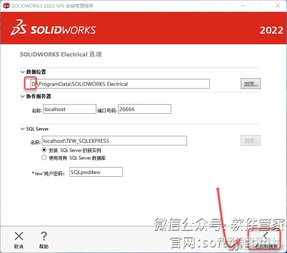Click collaborative server name field localhost

70,109
